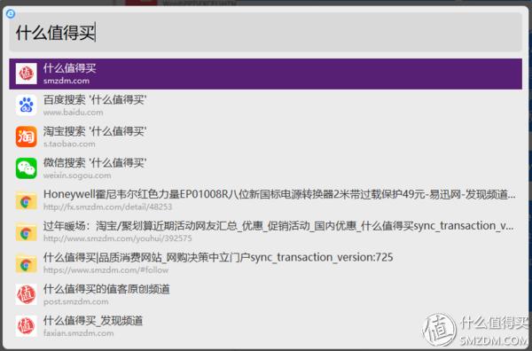532x351 pixels.
Task: Click the 值 icon beside post.smzdm.com
Action: [x=26, y=294]
